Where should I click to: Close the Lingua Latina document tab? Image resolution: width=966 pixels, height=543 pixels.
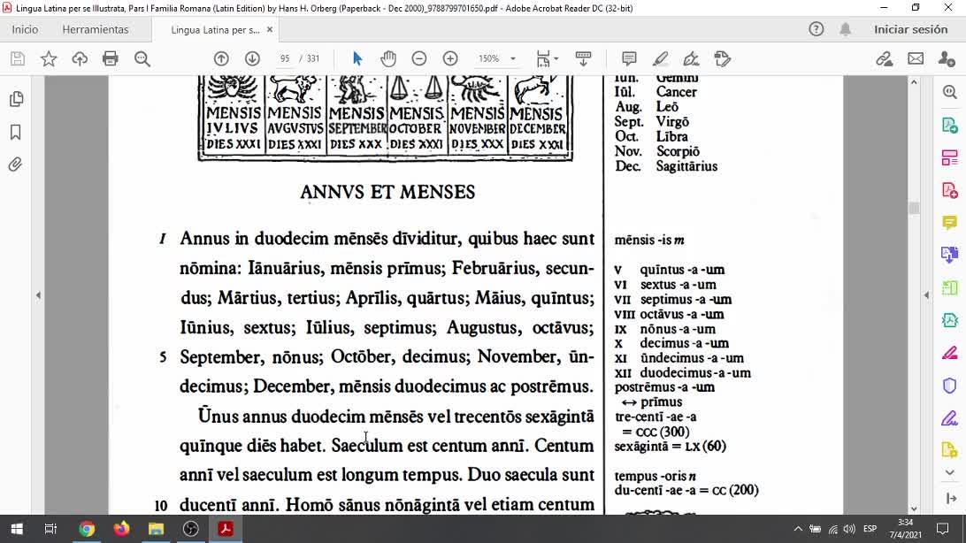pos(270,29)
